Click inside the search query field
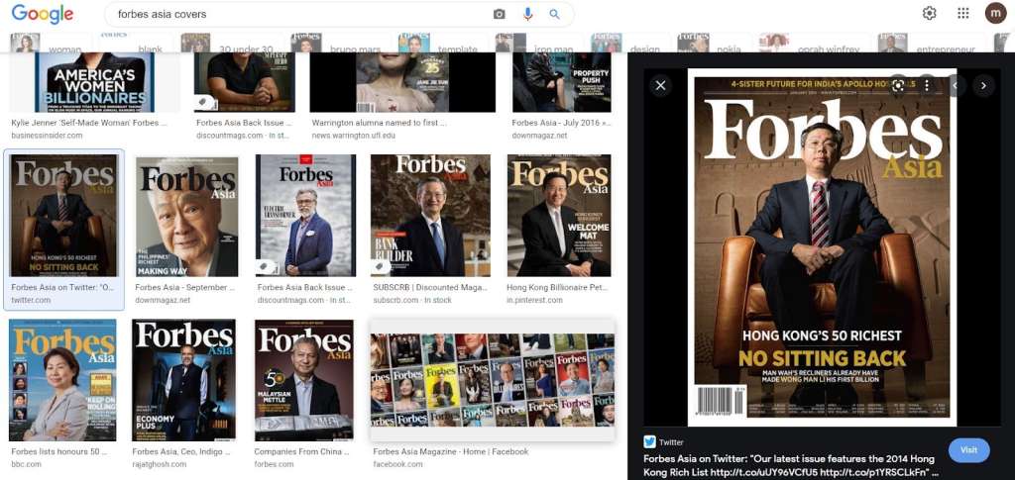 297,14
